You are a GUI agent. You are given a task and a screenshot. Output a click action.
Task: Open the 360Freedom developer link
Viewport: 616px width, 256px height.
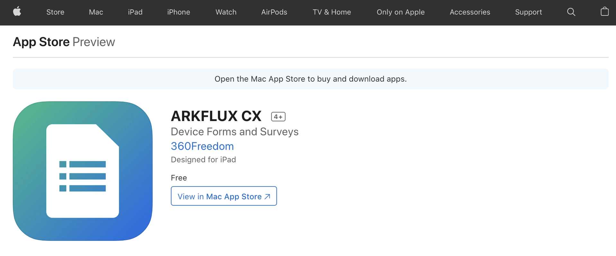click(x=202, y=146)
